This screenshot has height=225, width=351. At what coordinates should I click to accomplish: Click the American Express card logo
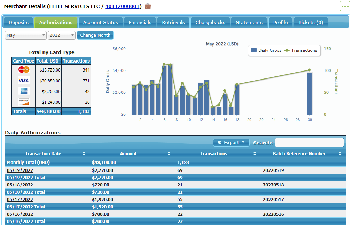(x=24, y=91)
